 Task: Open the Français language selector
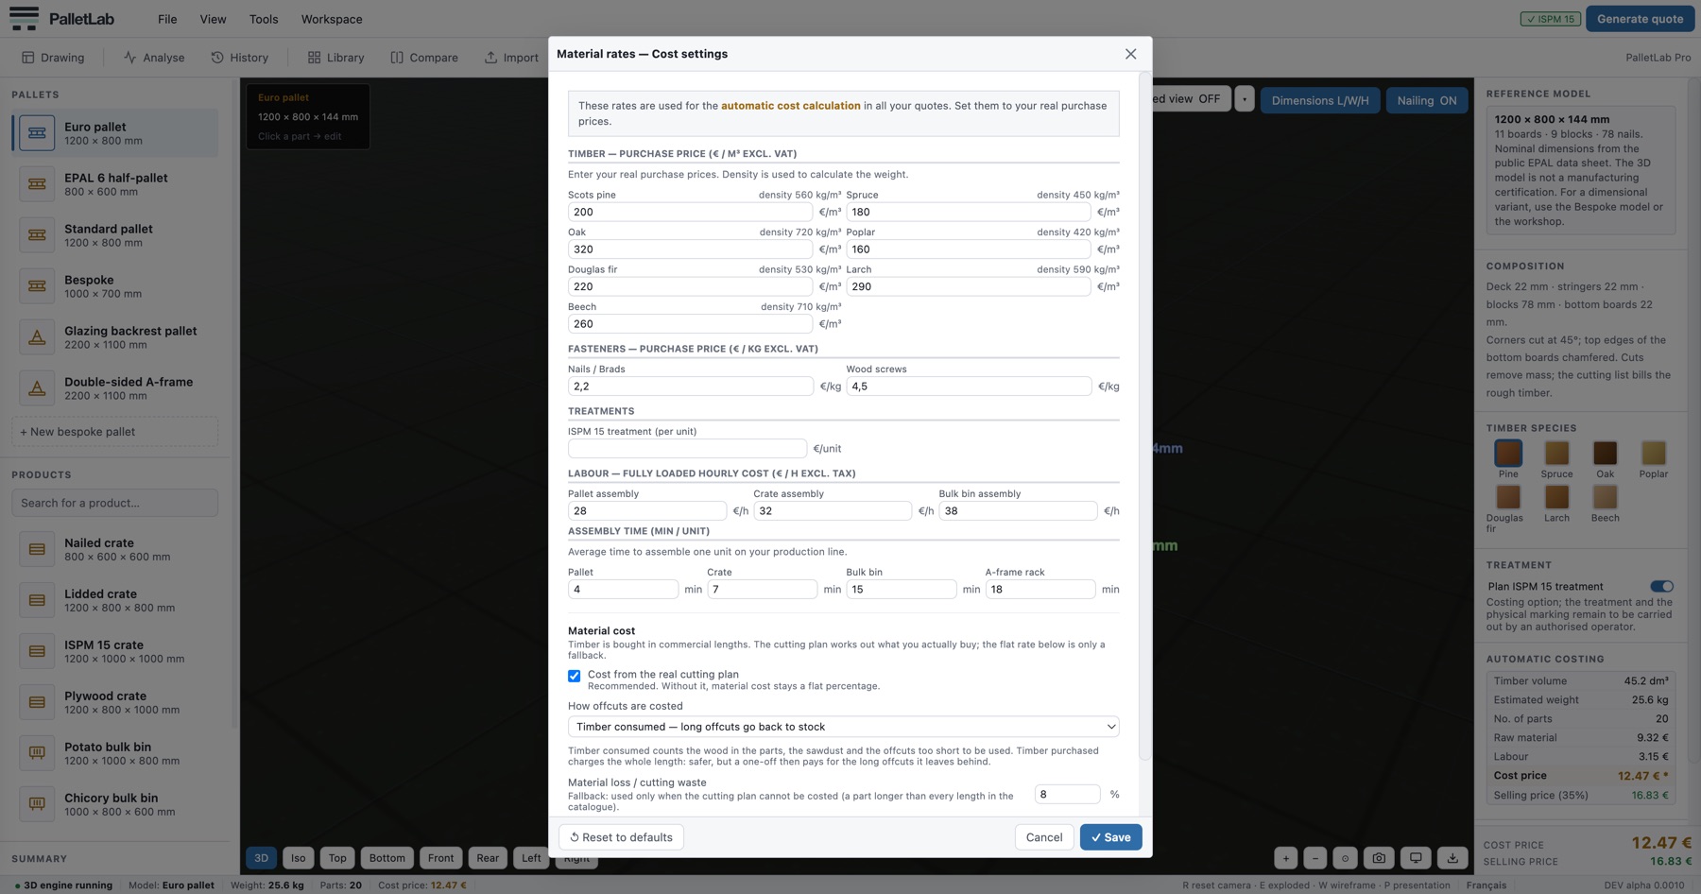click(x=1486, y=885)
